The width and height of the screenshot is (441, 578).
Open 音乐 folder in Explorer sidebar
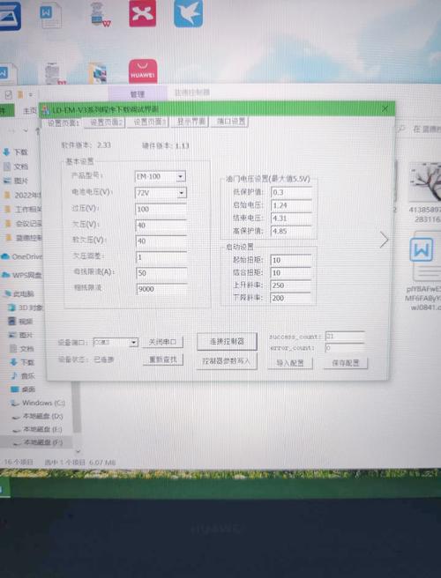22,375
